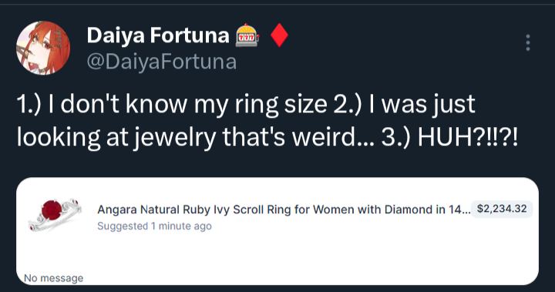The width and height of the screenshot is (555, 292).
Task: Click the 'Suggested' label under the title
Action: (123, 227)
